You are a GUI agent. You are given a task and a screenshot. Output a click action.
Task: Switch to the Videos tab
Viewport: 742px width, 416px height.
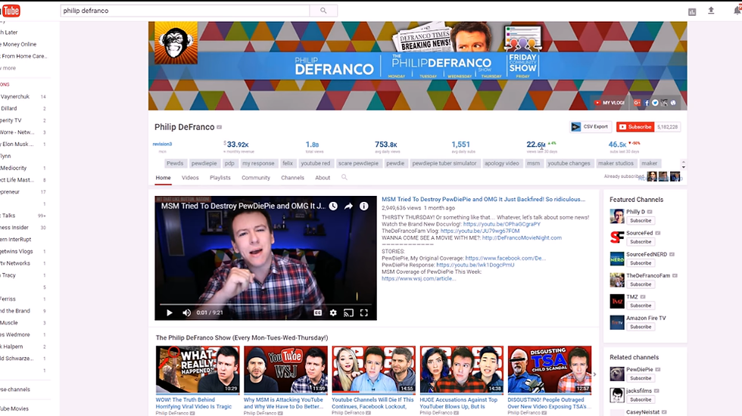coord(190,178)
